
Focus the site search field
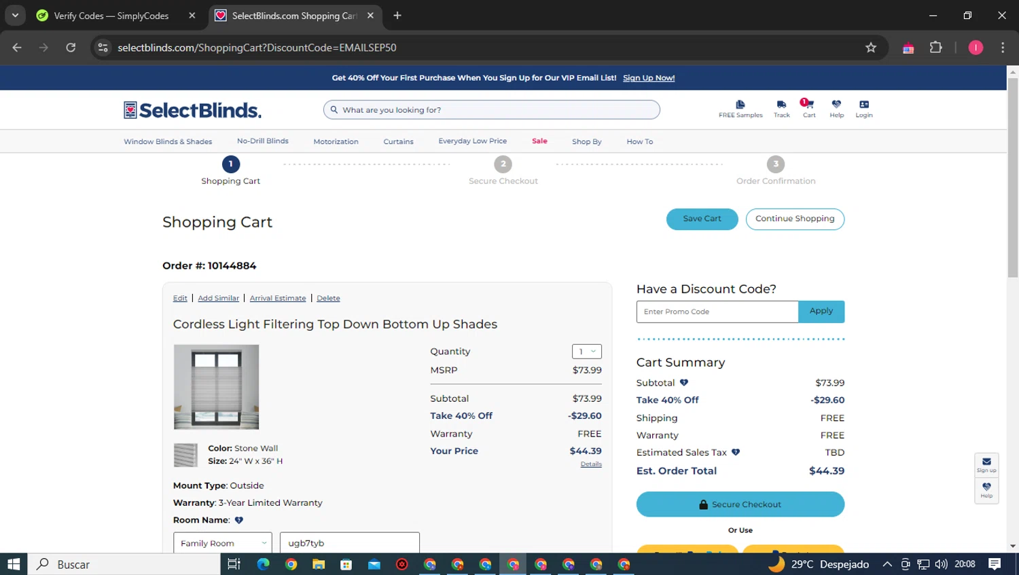point(492,110)
